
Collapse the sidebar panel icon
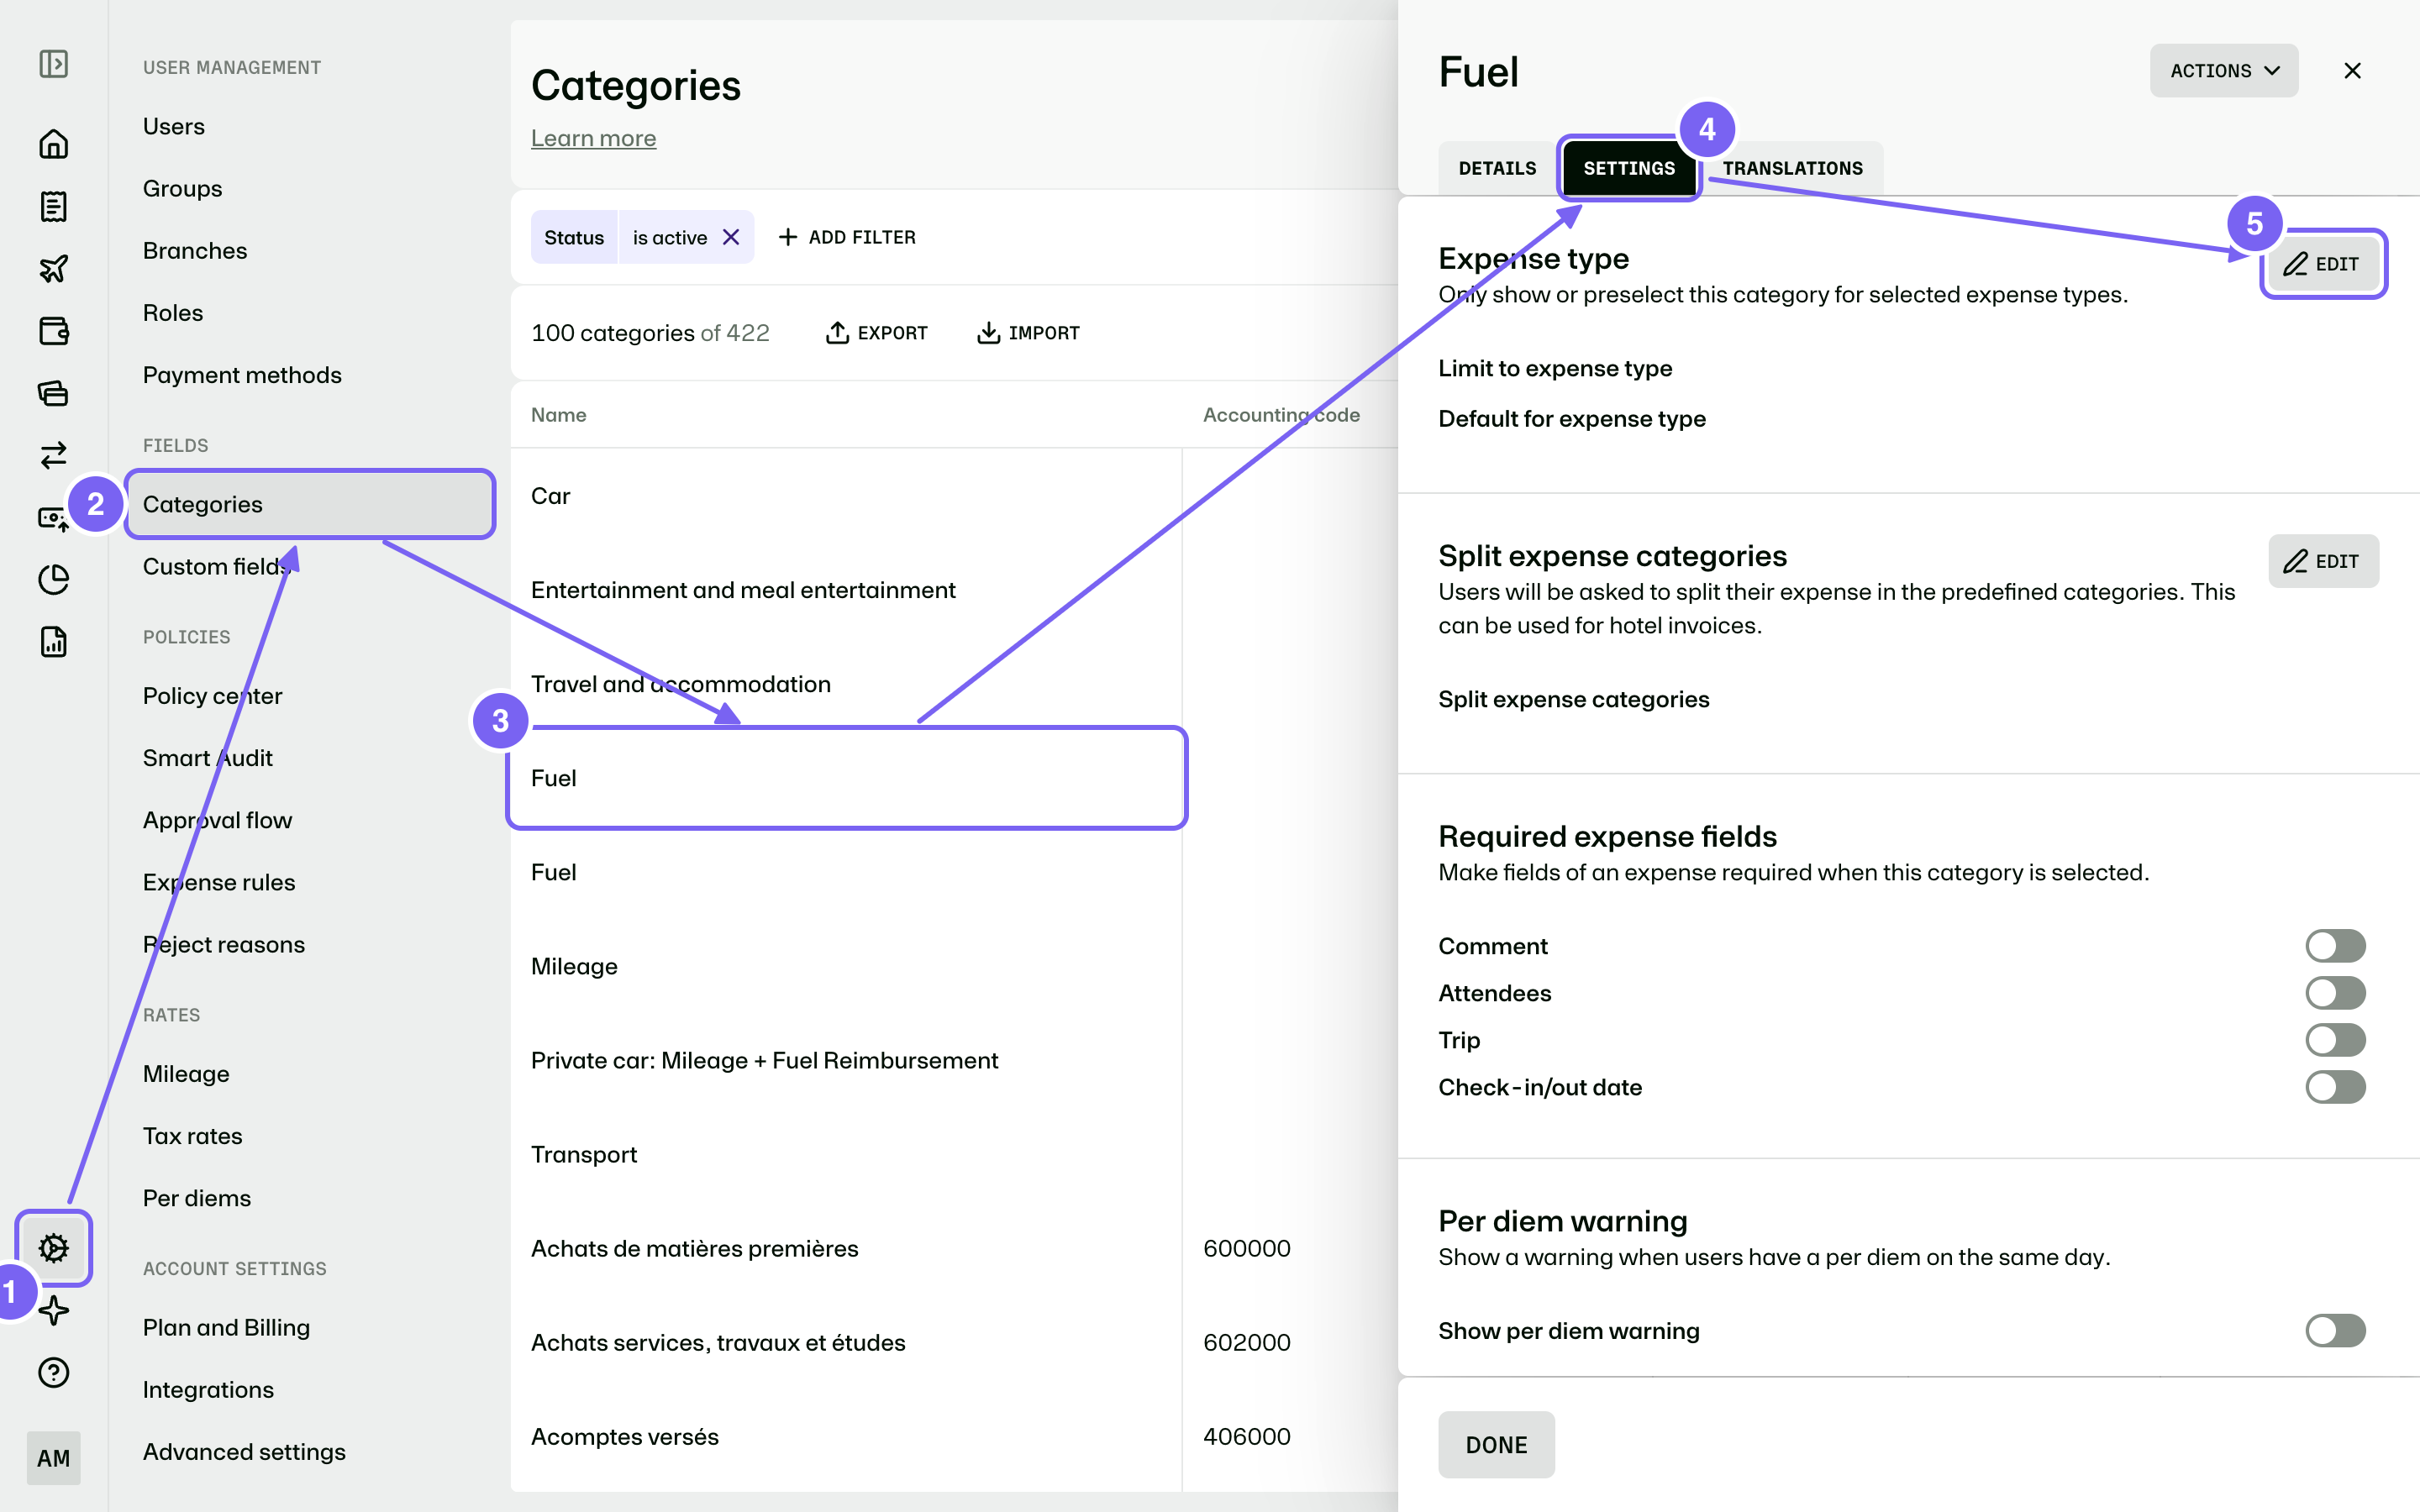click(x=53, y=64)
